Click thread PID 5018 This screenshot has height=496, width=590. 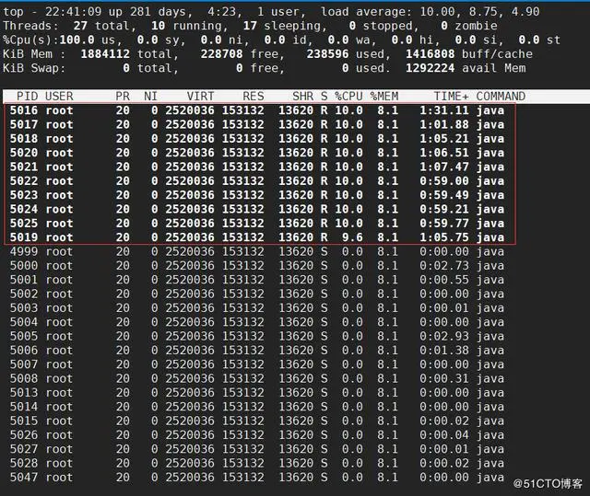tap(24, 139)
